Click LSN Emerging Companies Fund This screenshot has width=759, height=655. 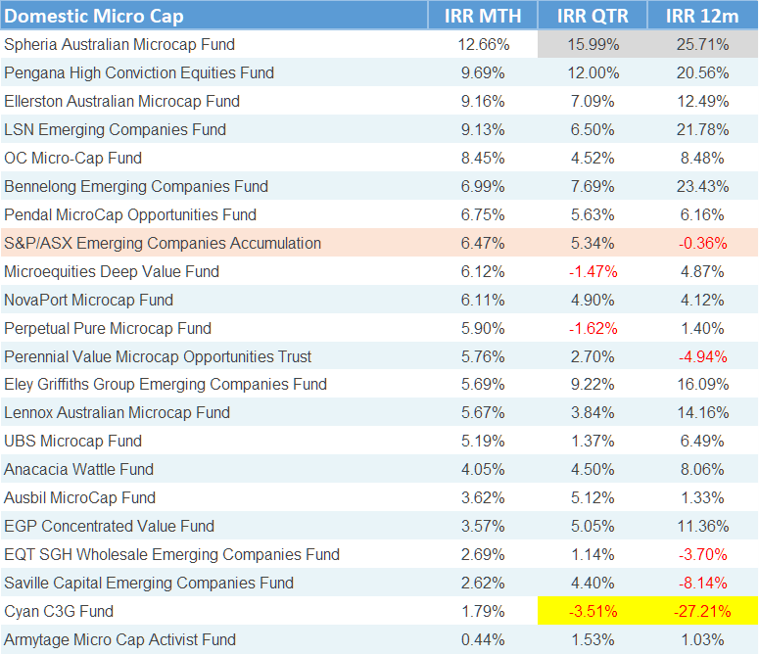(x=116, y=129)
